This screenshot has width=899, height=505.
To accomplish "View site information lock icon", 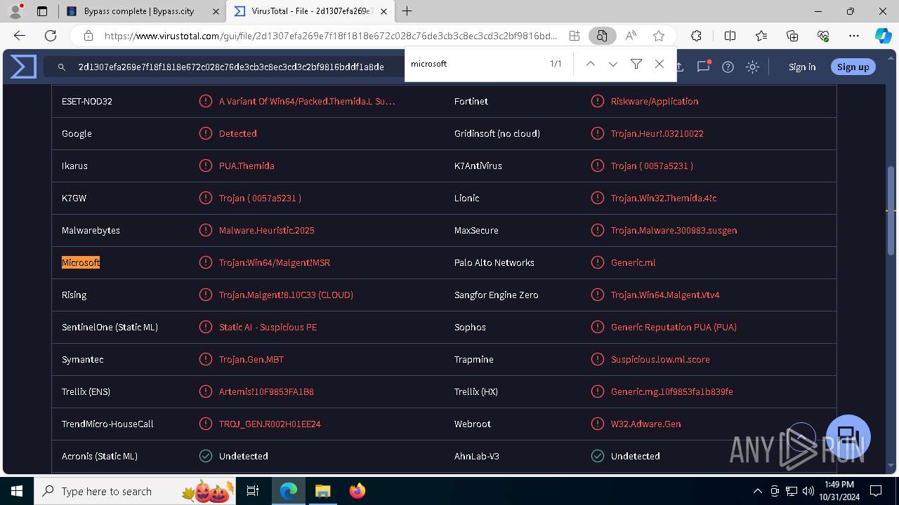I will (x=88, y=36).
